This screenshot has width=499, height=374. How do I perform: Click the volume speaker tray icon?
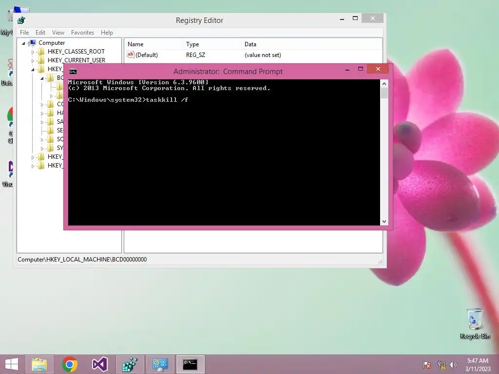[x=453, y=365]
